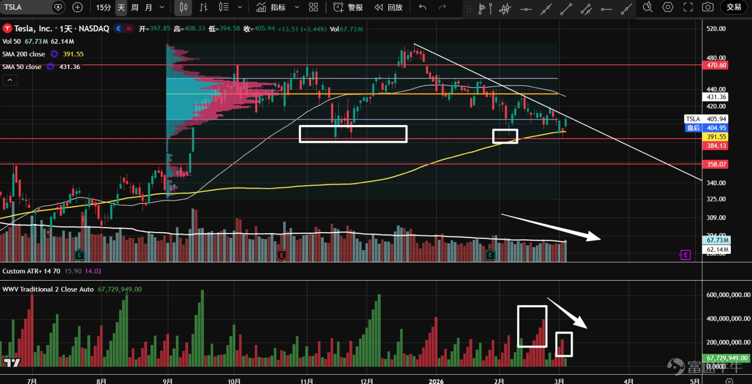Click the 470.60 red price label
Screen dimensions: 752x384
(716, 65)
